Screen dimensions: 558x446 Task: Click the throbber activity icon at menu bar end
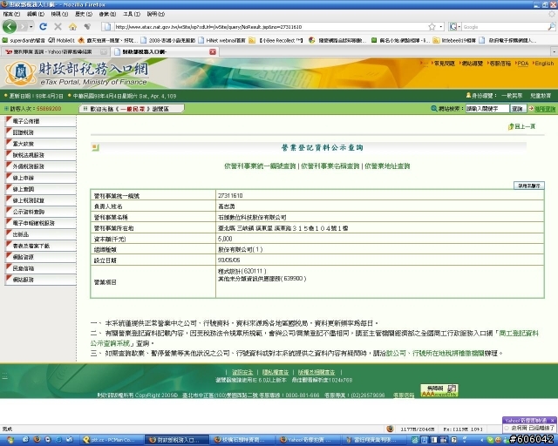[x=552, y=14]
